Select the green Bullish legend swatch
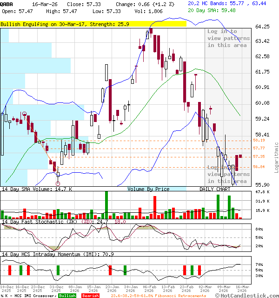Image resolution: width=279 pixels, height=298 pixels. coord(67,296)
